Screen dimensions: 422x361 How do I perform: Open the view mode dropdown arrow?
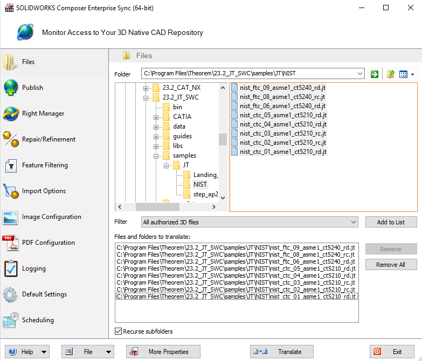click(x=412, y=75)
